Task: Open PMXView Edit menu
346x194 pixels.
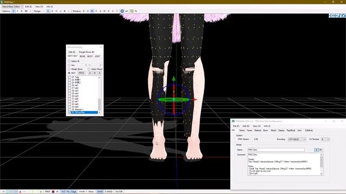Action: point(29,6)
